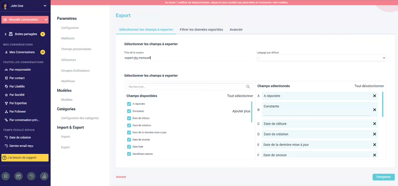Remove 'Date de création' from selected fields

point(375,134)
